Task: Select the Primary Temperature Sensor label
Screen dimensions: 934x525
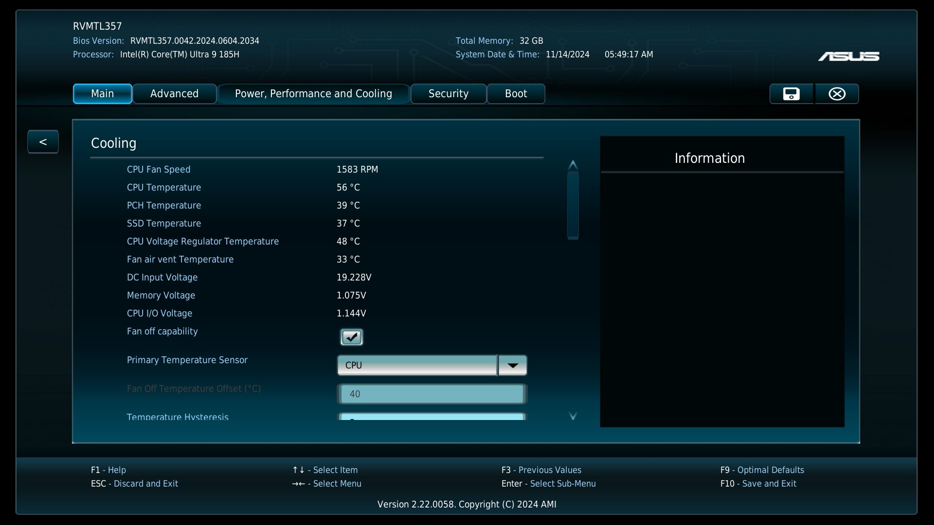Action: pos(187,360)
